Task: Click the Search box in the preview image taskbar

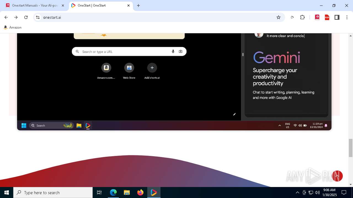Action: click(52, 125)
